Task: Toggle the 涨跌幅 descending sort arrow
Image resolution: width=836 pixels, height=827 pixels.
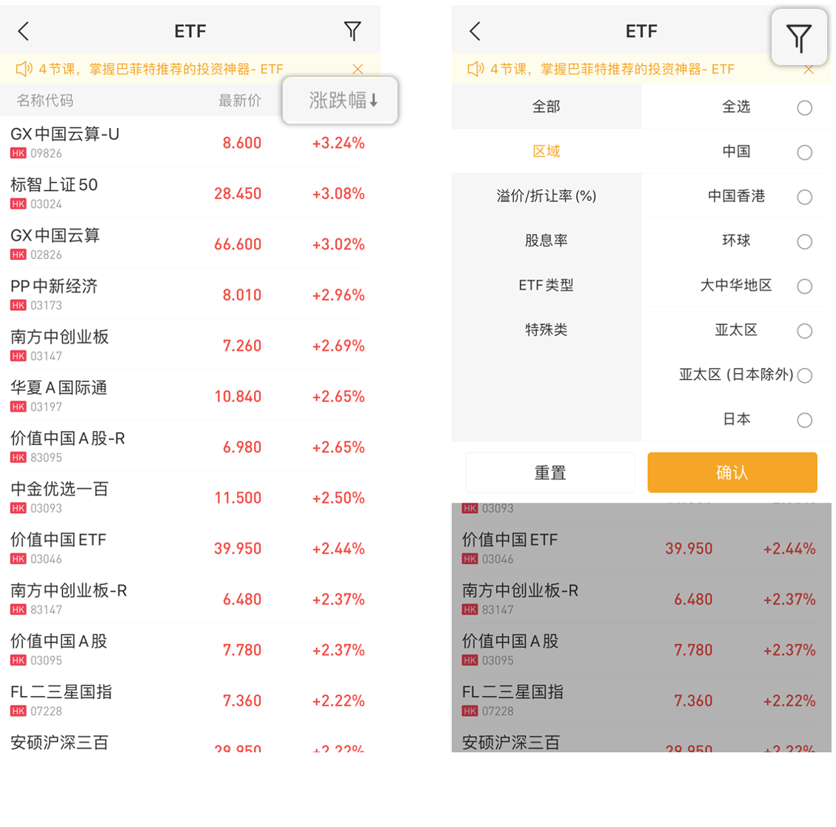Action: pyautogui.click(x=340, y=100)
